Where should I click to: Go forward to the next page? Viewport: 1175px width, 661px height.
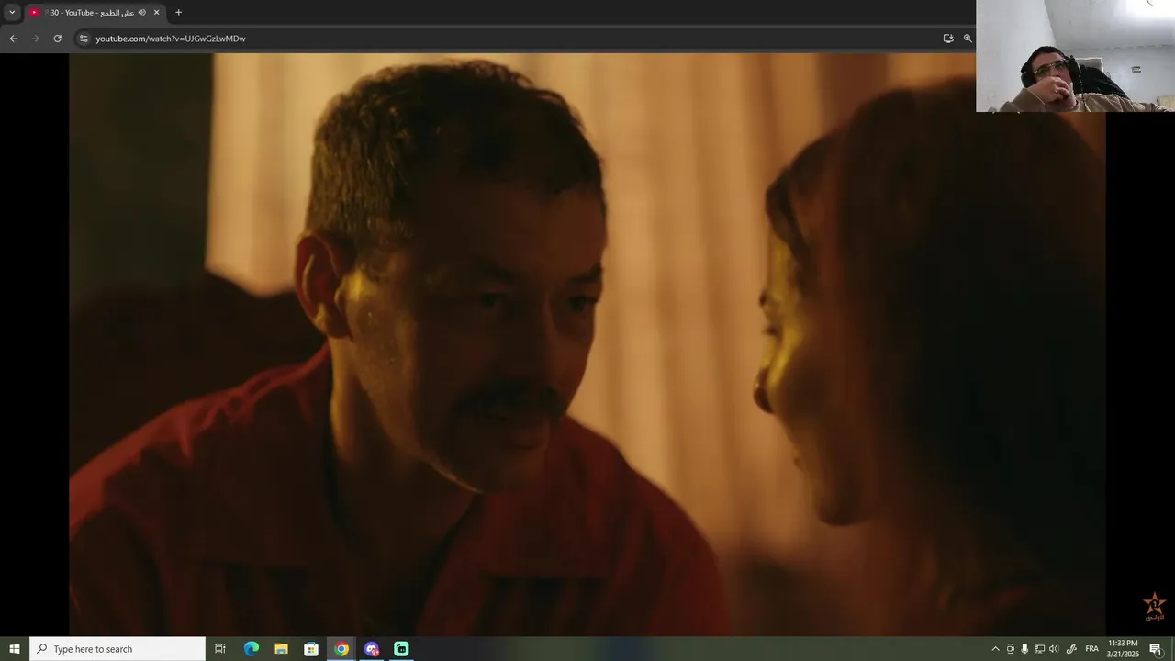pyautogui.click(x=35, y=39)
